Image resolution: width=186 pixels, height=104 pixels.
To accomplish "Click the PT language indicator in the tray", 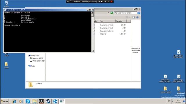I will [x=169, y=101].
